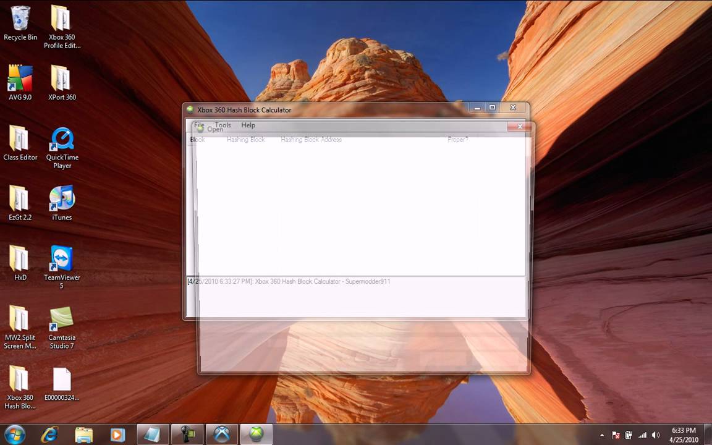Launch the AVG 9.0 shortcut
This screenshot has height=445, width=712.
click(20, 83)
